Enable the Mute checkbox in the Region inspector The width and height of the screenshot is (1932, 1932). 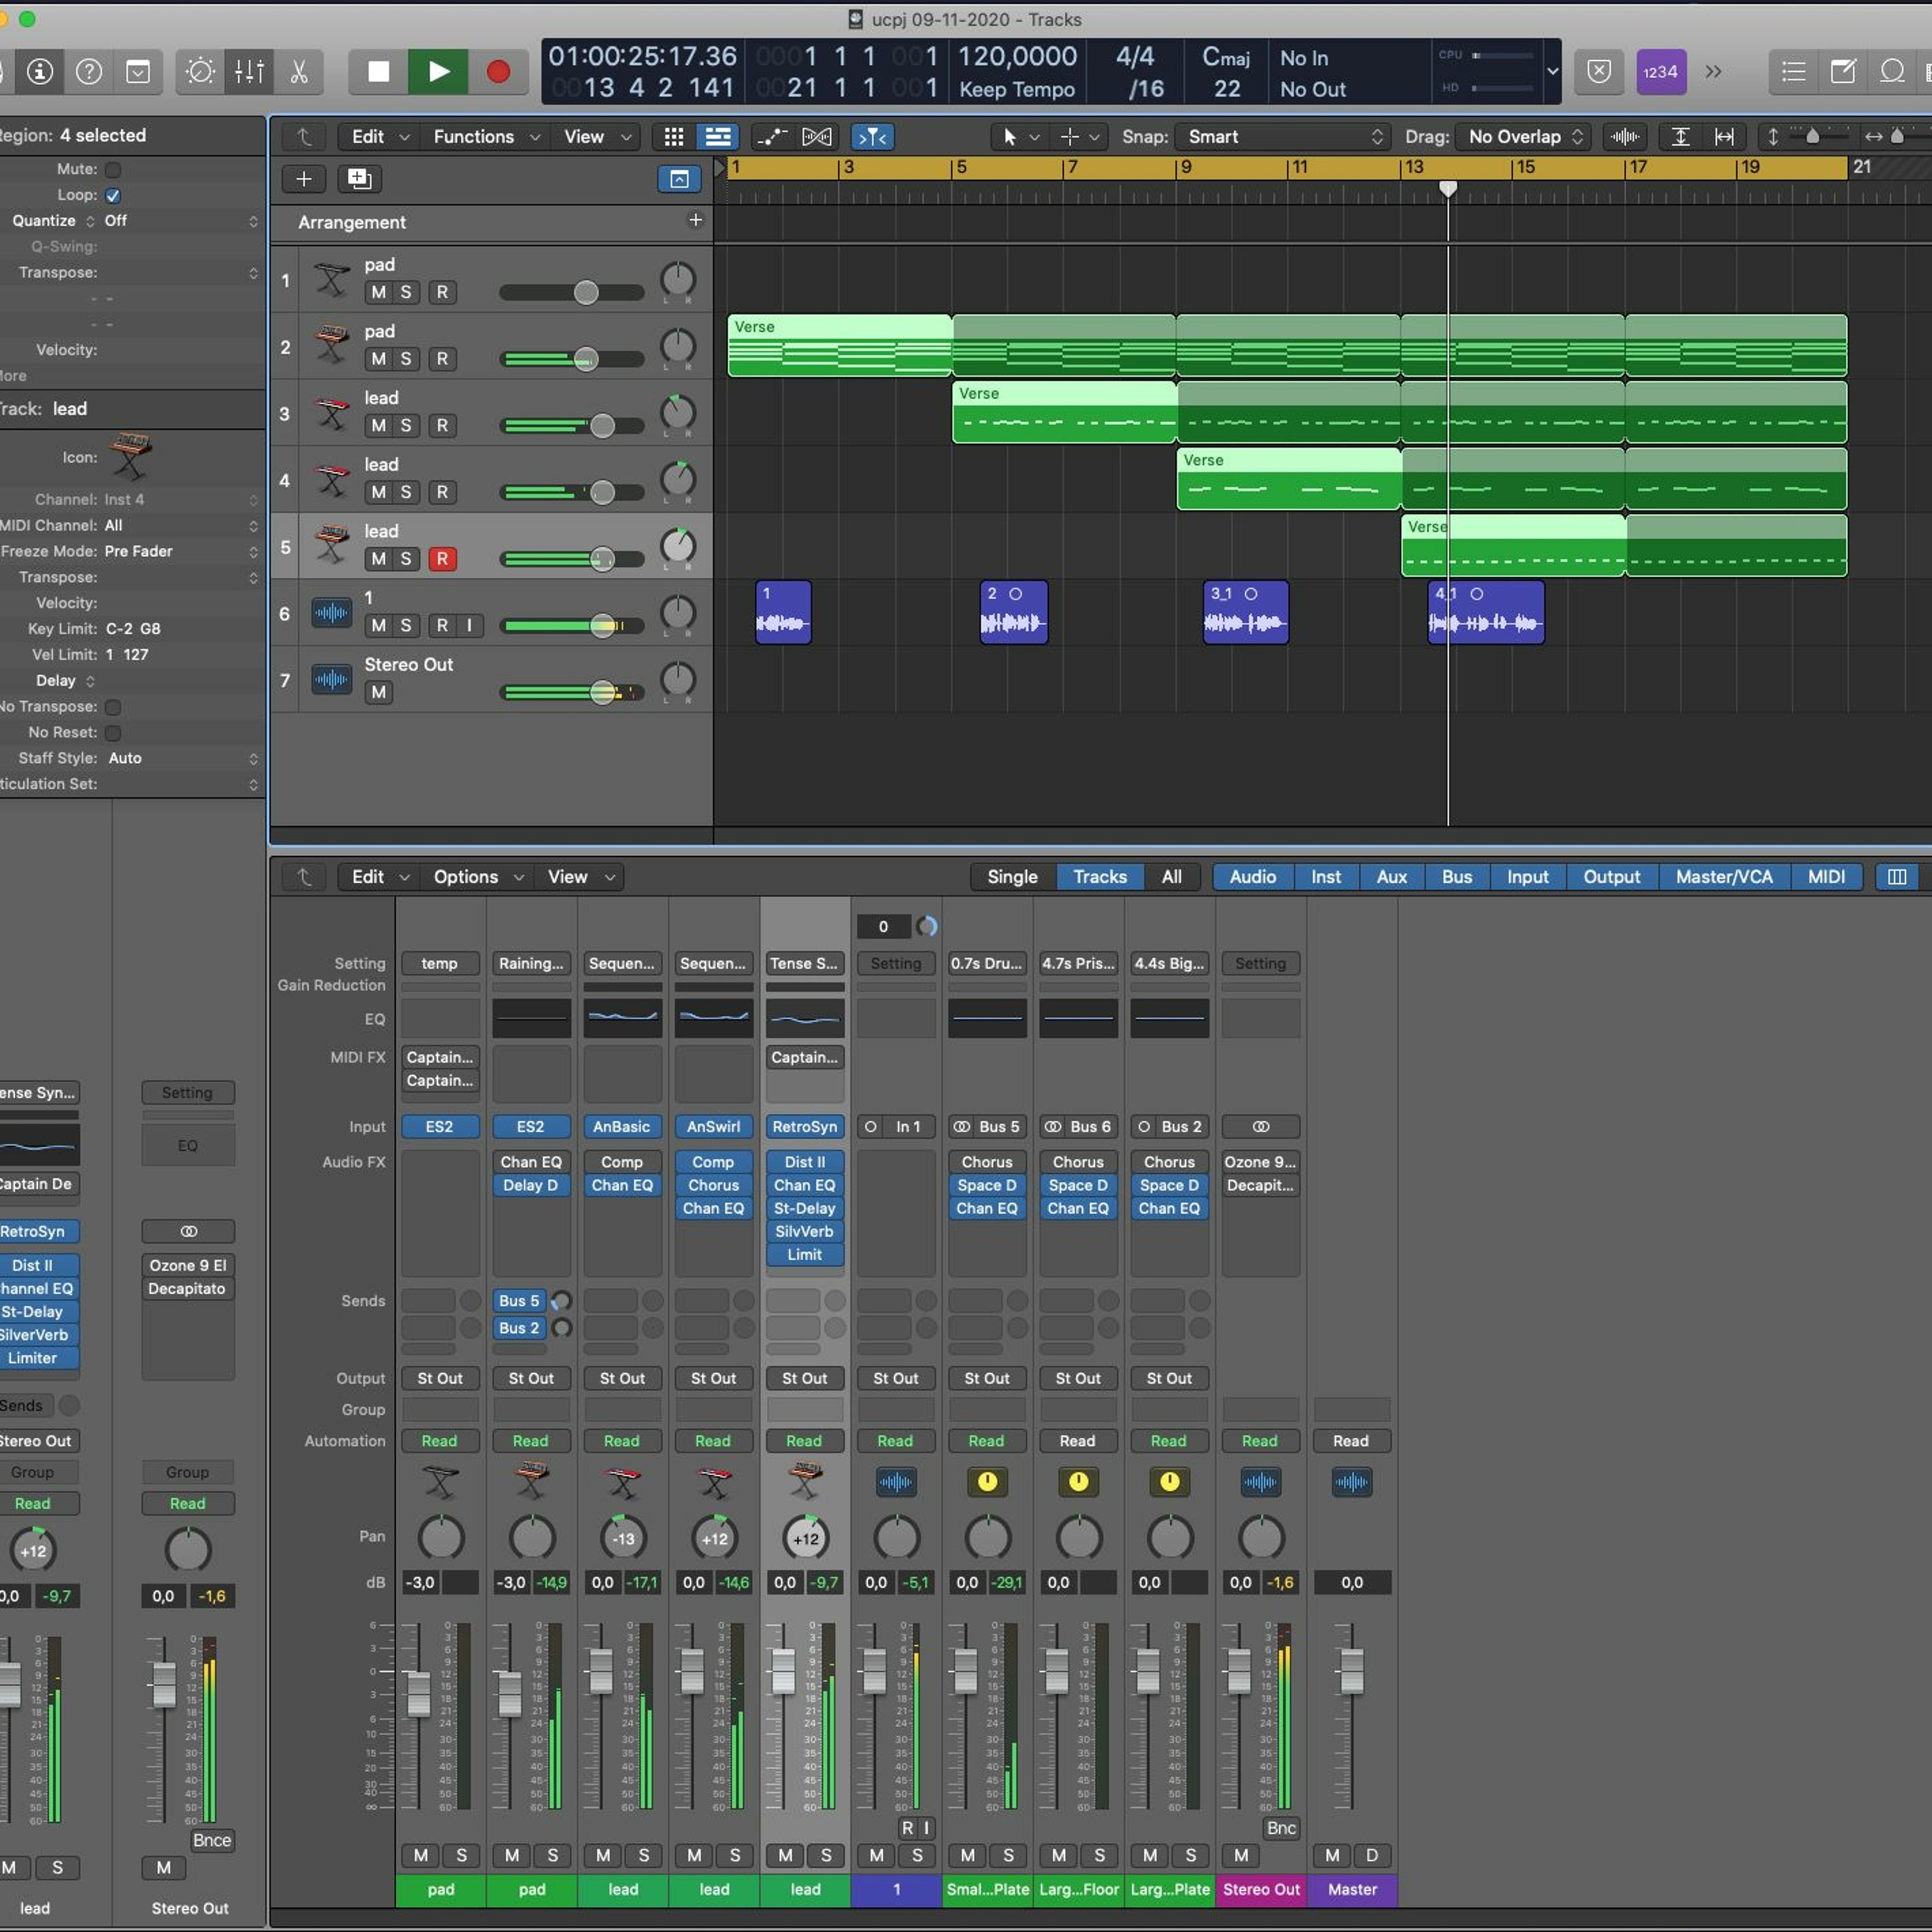(113, 170)
